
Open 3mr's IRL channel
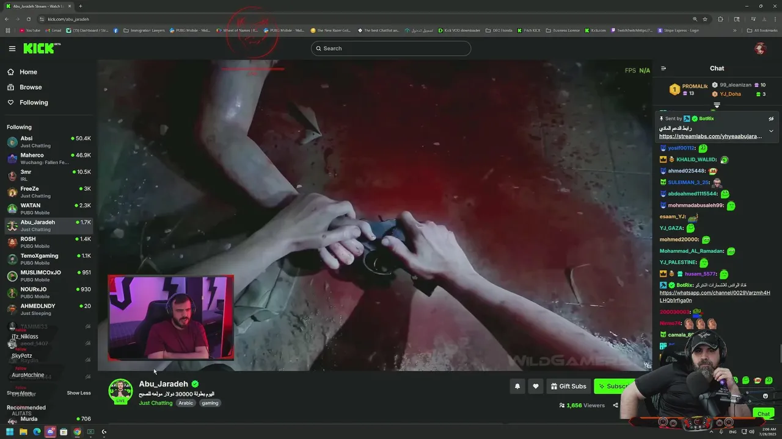pyautogui.click(x=49, y=176)
